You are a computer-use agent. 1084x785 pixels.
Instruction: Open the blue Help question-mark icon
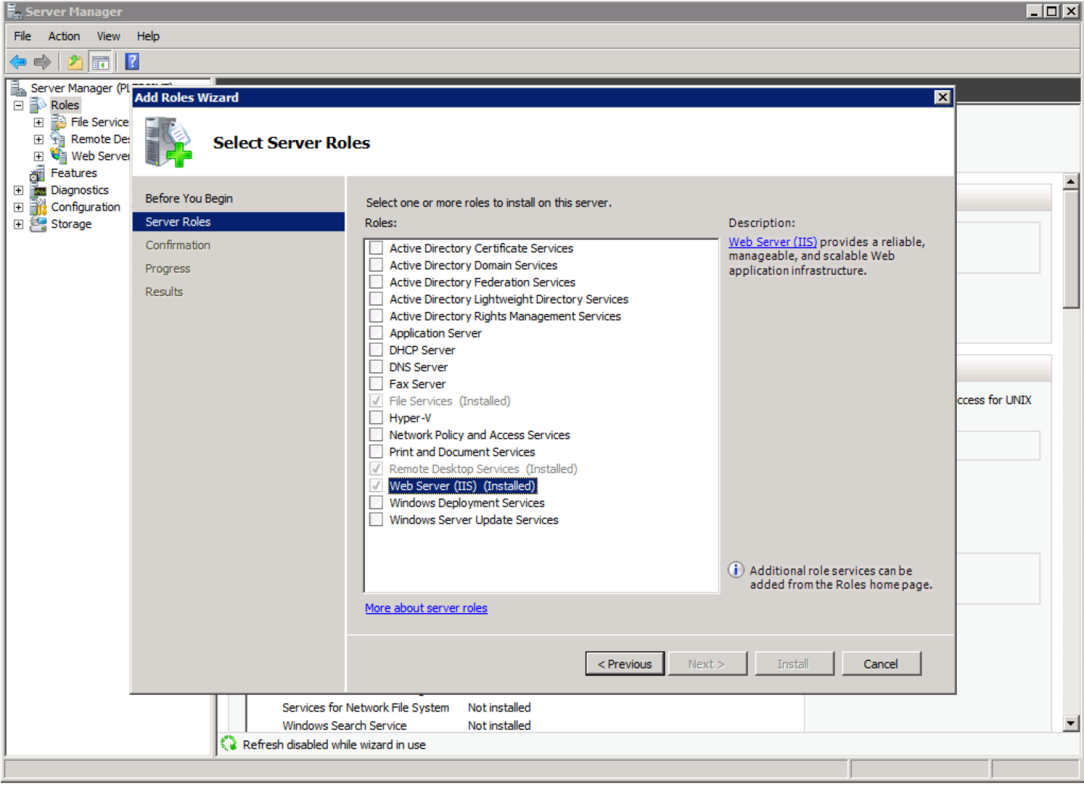tap(132, 62)
